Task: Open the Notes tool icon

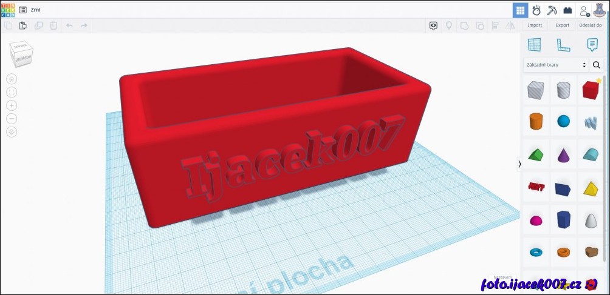Action: pyautogui.click(x=591, y=45)
